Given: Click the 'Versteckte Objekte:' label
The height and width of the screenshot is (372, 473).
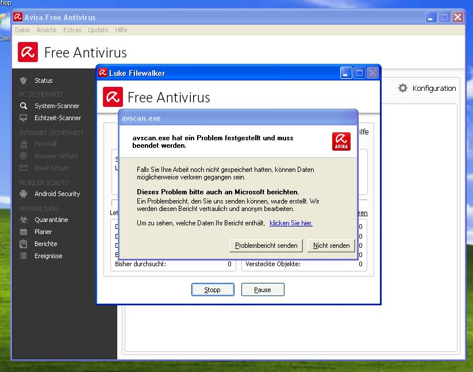Looking at the screenshot, I should (x=273, y=264).
